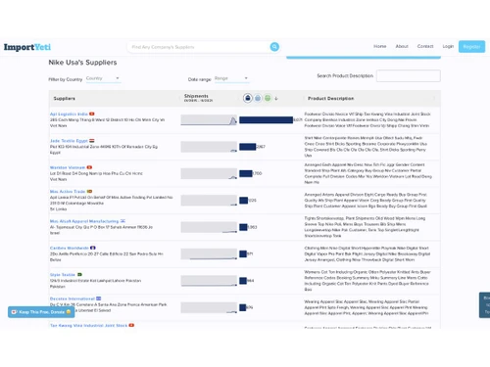Open the Style Textile supplier link
Viewport: 490px width, 367px height.
pyautogui.click(x=63, y=275)
